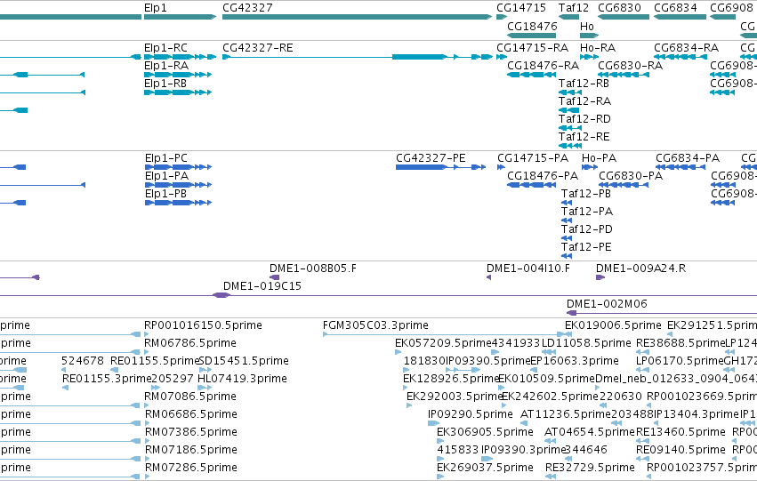The height and width of the screenshot is (481, 757).
Task: Select the DME1-009A24.R feature
Action: (x=600, y=277)
